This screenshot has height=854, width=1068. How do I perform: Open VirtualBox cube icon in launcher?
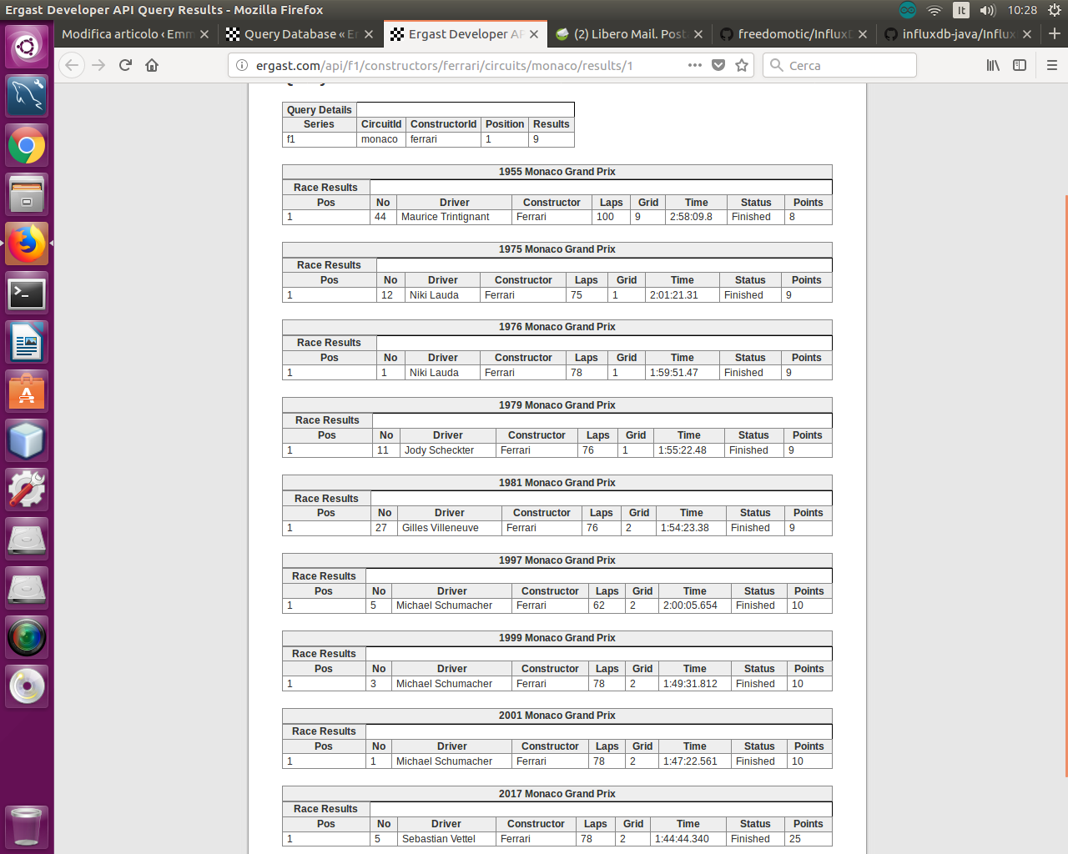pos(27,440)
